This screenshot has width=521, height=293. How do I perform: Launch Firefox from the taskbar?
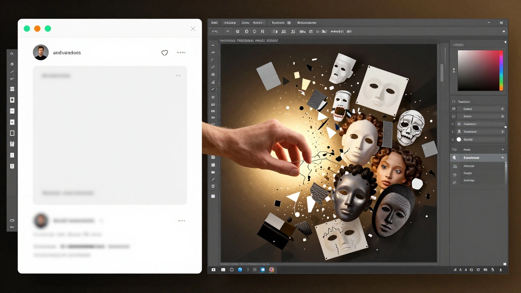pos(272,269)
